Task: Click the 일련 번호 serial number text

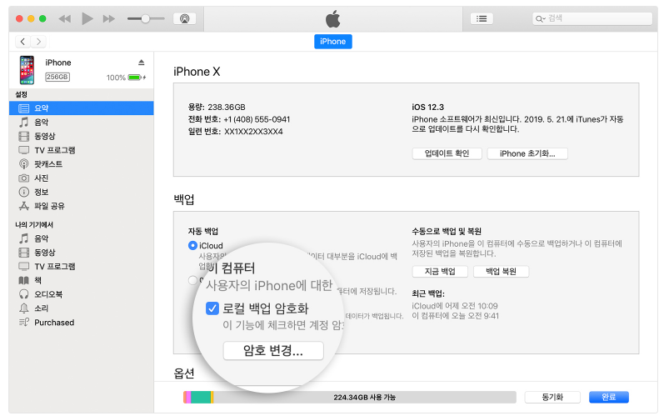Action: [x=236, y=132]
